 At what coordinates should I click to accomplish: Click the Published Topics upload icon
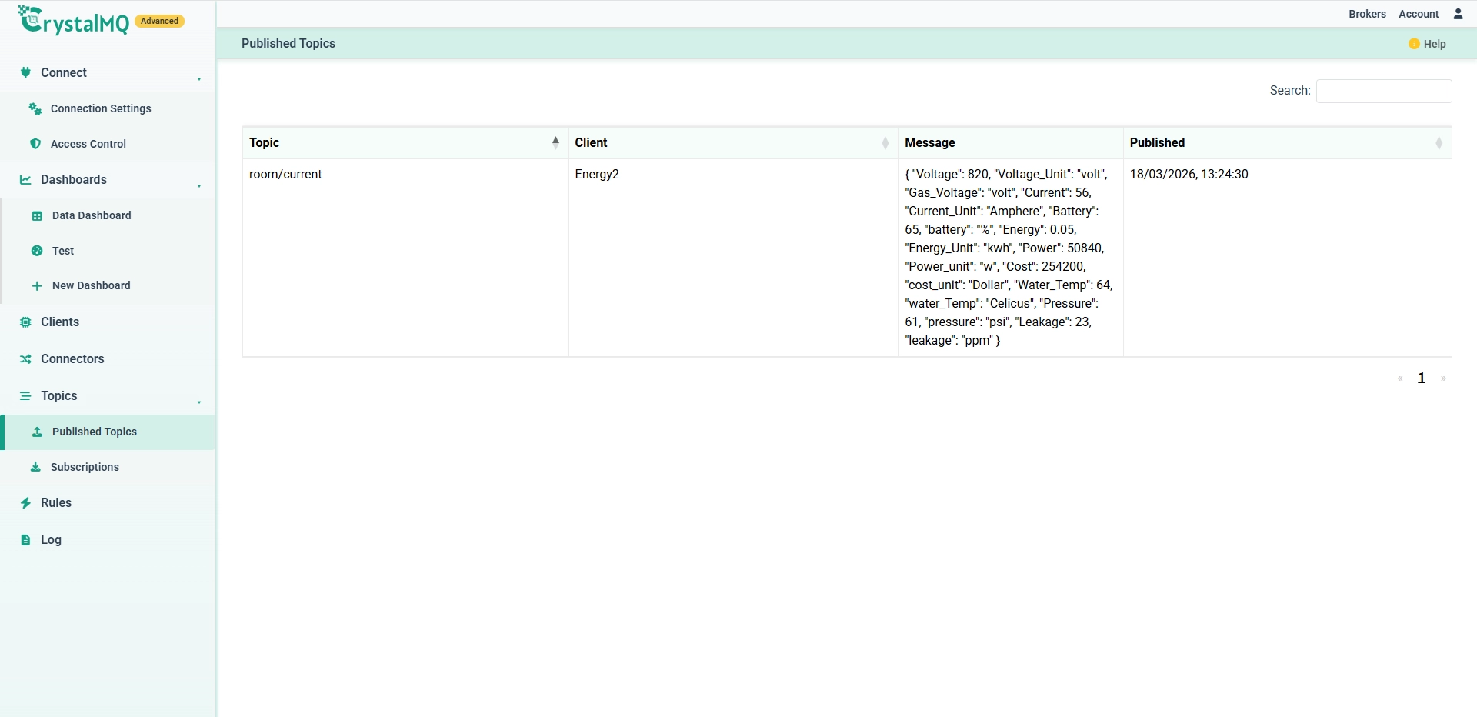[37, 432]
